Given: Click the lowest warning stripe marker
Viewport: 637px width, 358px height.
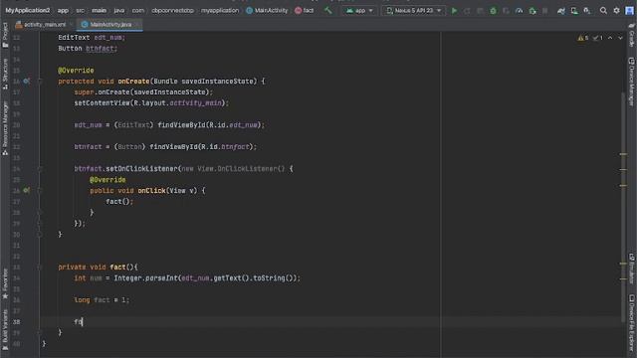Looking at the screenshot, I should (x=623, y=278).
